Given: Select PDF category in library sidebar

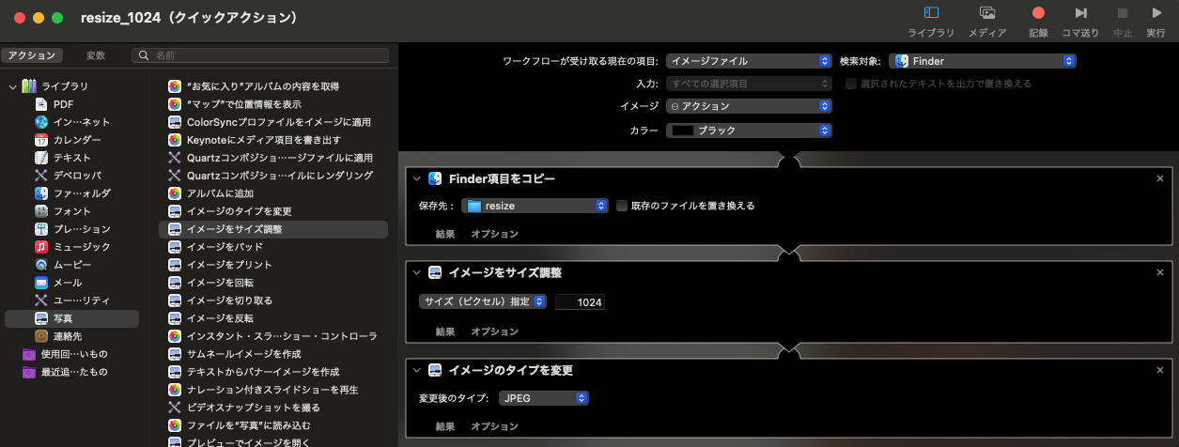Looking at the screenshot, I should click(63, 104).
